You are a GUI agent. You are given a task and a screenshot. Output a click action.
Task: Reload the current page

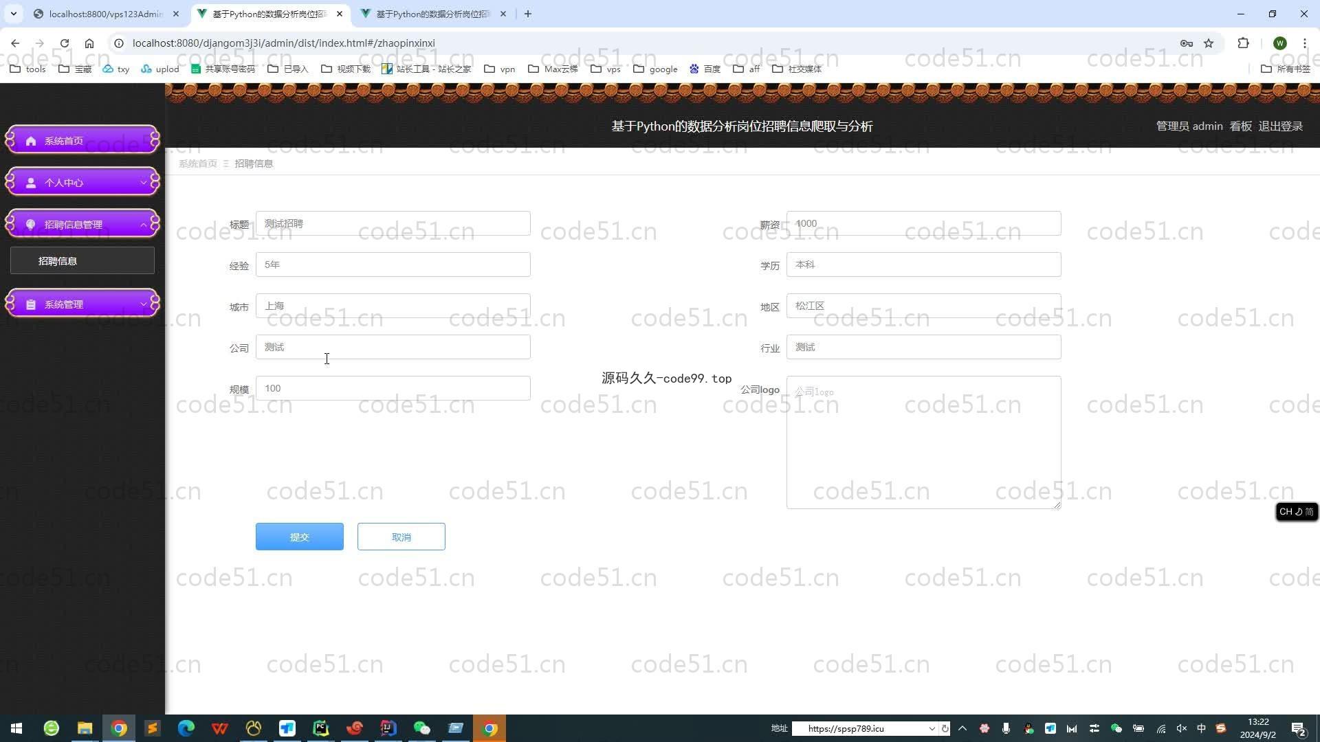(x=65, y=43)
